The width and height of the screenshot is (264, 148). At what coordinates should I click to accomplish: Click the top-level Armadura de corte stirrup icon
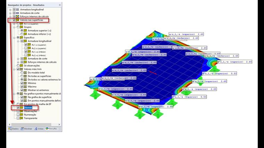17,13
